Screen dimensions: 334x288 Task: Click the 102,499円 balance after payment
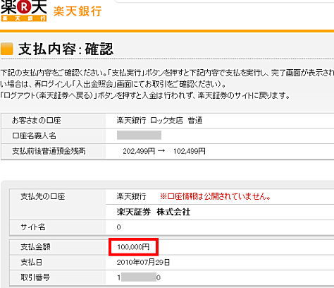click(x=190, y=151)
